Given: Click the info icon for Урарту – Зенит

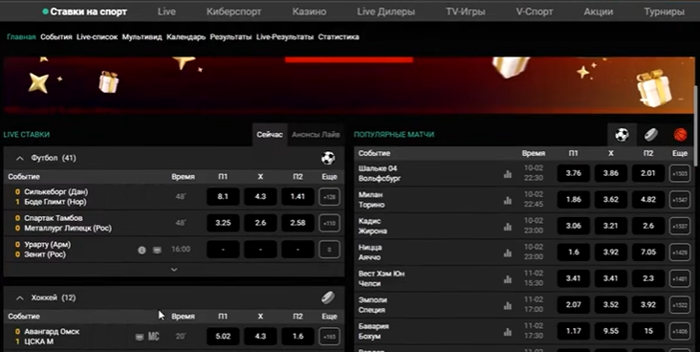Looking at the screenshot, I should pyautogui.click(x=142, y=251).
